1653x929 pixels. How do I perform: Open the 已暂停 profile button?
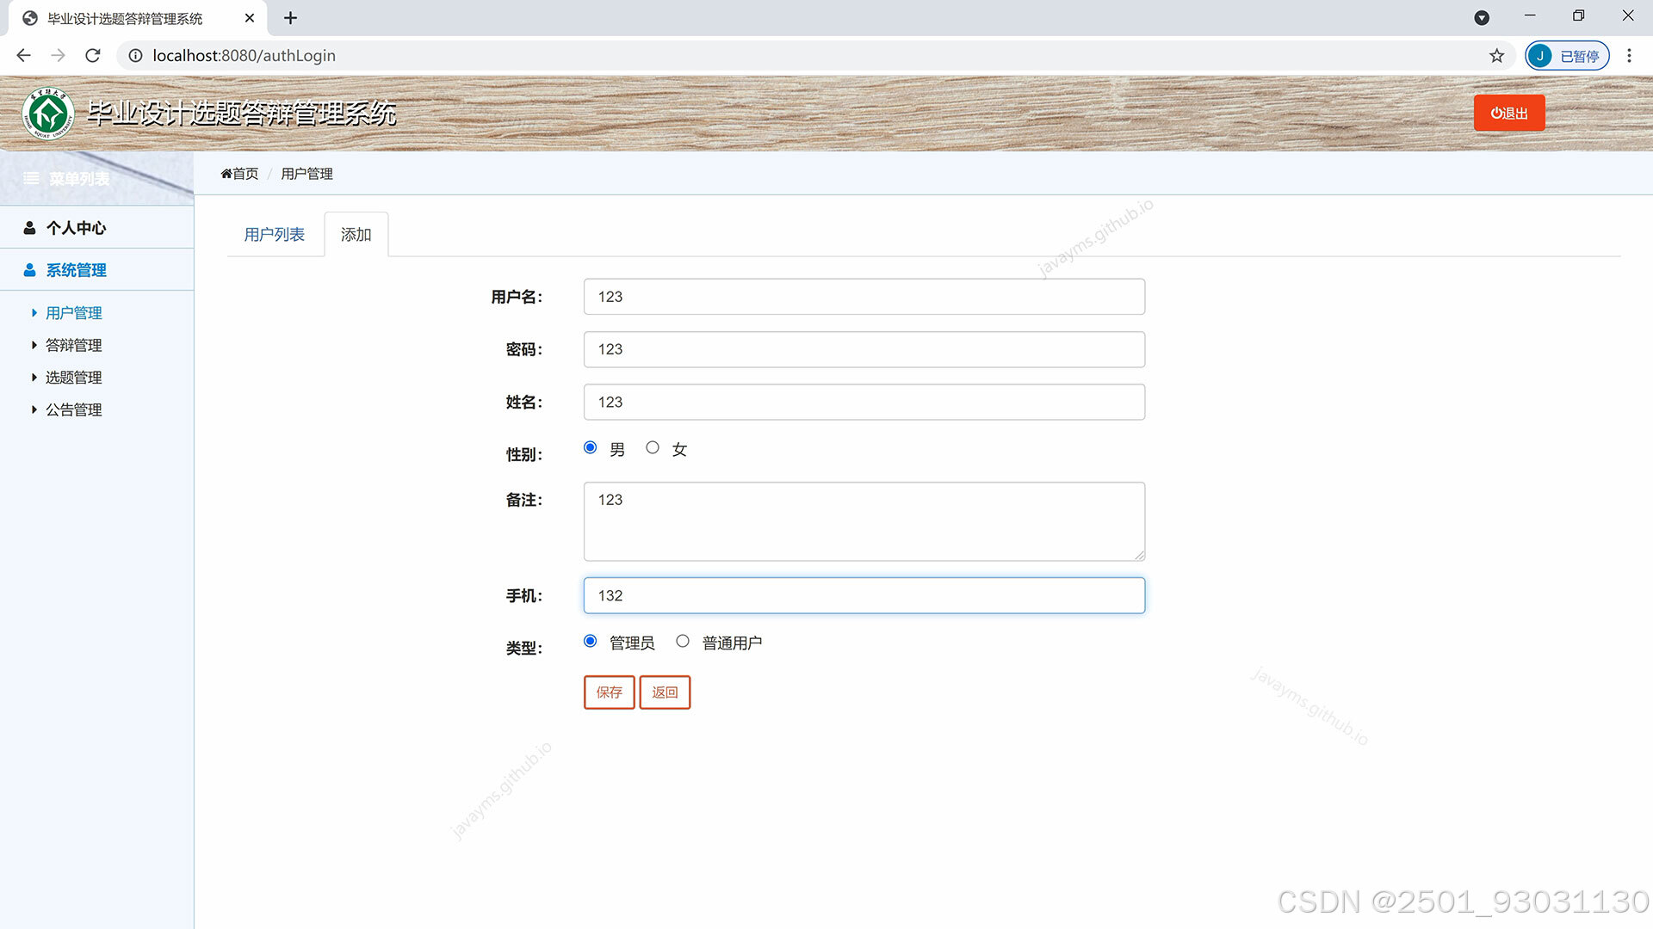pos(1567,56)
